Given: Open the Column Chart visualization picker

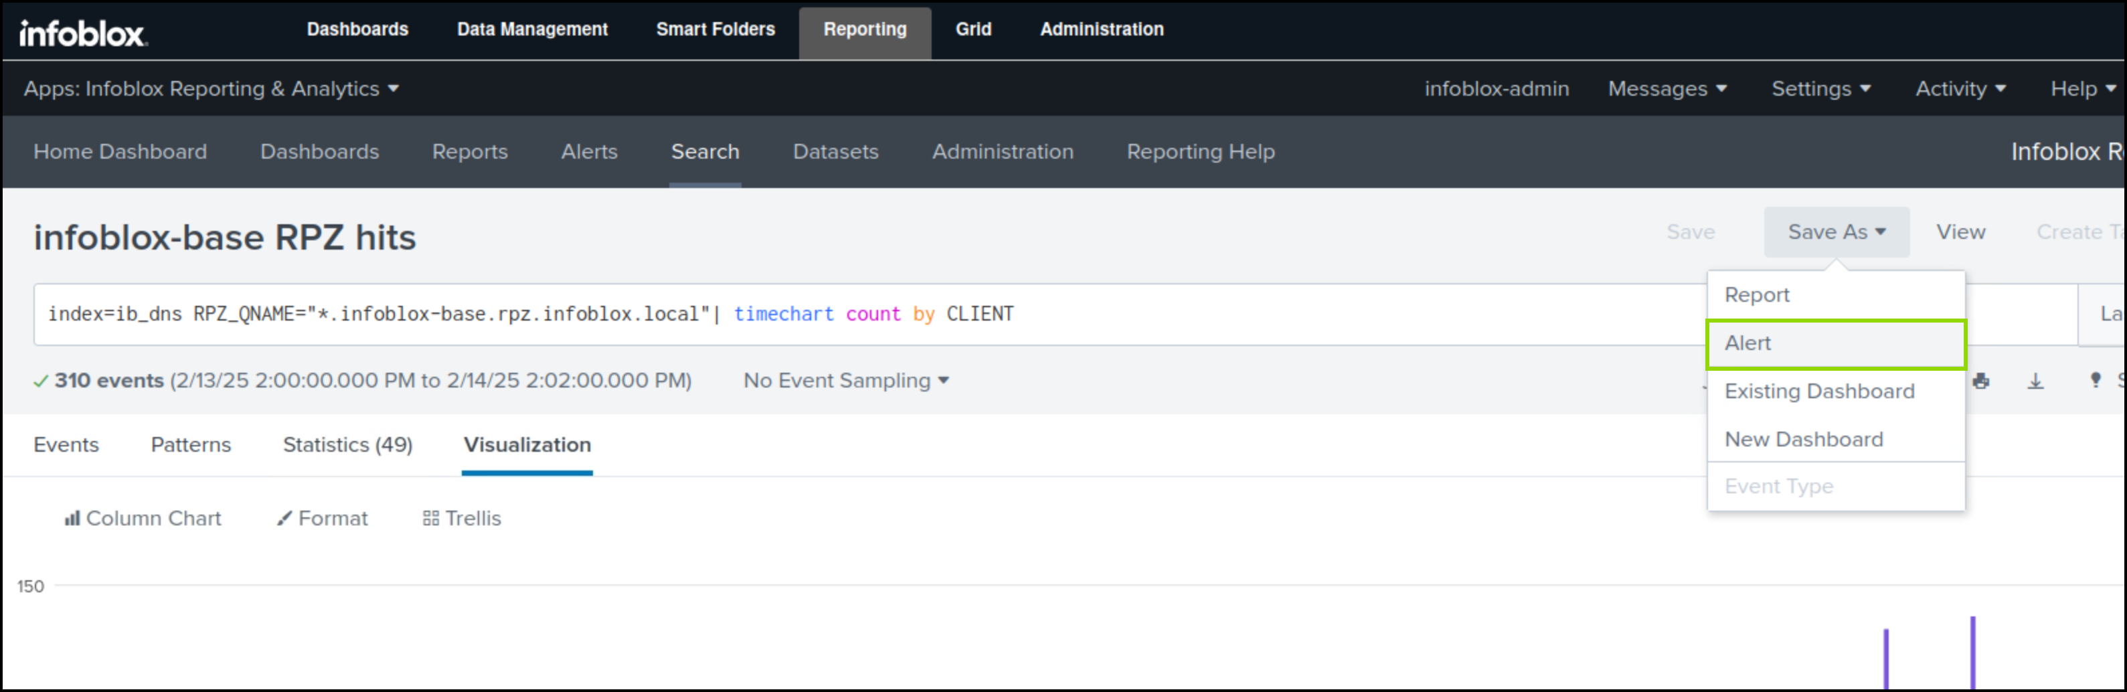Looking at the screenshot, I should pos(143,518).
